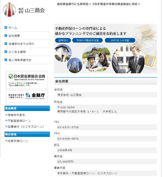Click the house photo circle in banner
163x177 pixels.
click(x=63, y=53)
